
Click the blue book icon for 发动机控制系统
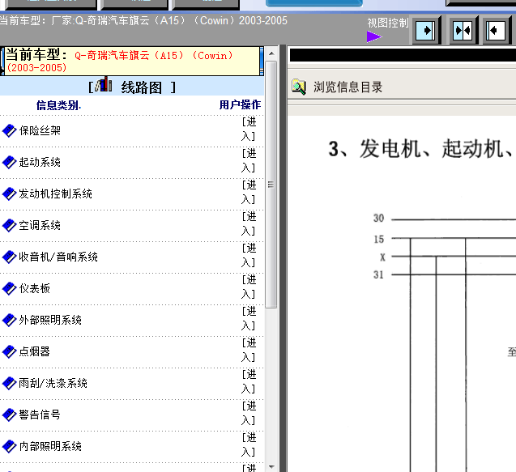tap(9, 193)
